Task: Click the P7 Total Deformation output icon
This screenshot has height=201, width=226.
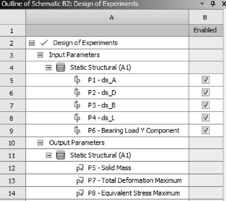Action: pyautogui.click(x=80, y=181)
